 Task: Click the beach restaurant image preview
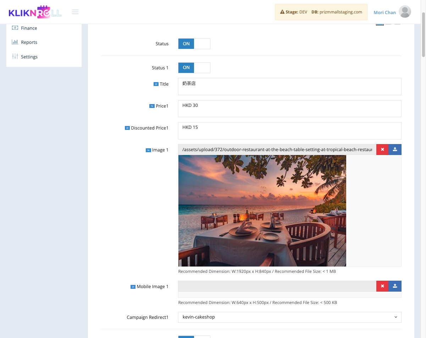[262, 211]
